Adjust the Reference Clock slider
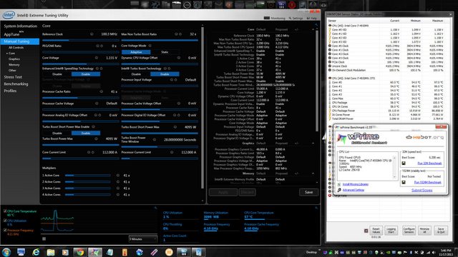The image size is (458, 257). 81,40
